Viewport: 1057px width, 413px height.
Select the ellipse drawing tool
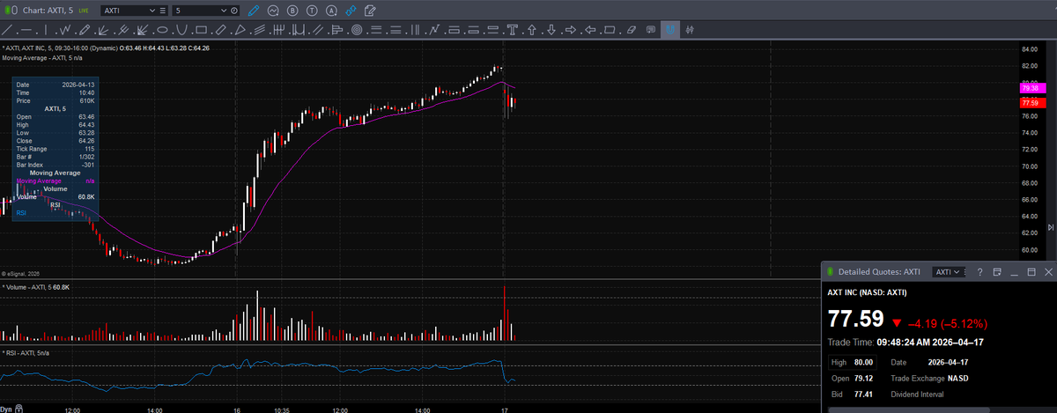[162, 30]
